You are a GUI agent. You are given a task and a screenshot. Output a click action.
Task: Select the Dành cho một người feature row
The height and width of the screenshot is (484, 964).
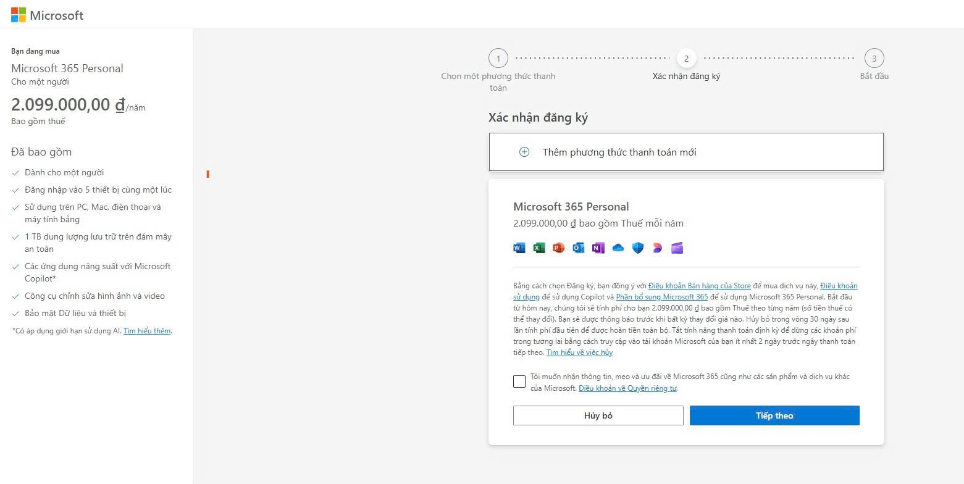(x=57, y=173)
